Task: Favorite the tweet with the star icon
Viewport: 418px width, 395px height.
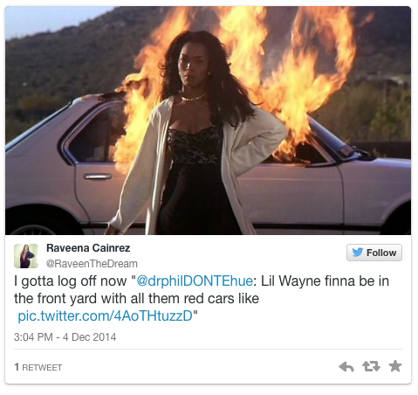Action: [x=395, y=366]
